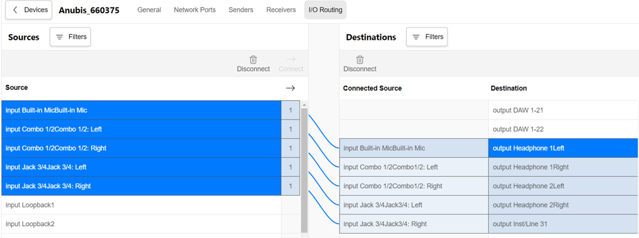Select the I/O Routing tab
639x238 pixels.
point(325,10)
